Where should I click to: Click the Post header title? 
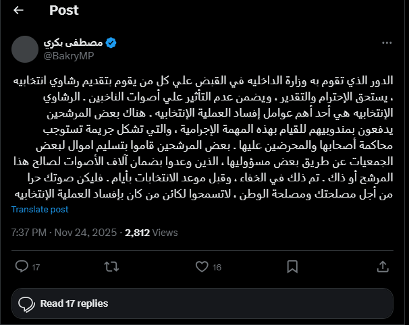[x=64, y=10]
